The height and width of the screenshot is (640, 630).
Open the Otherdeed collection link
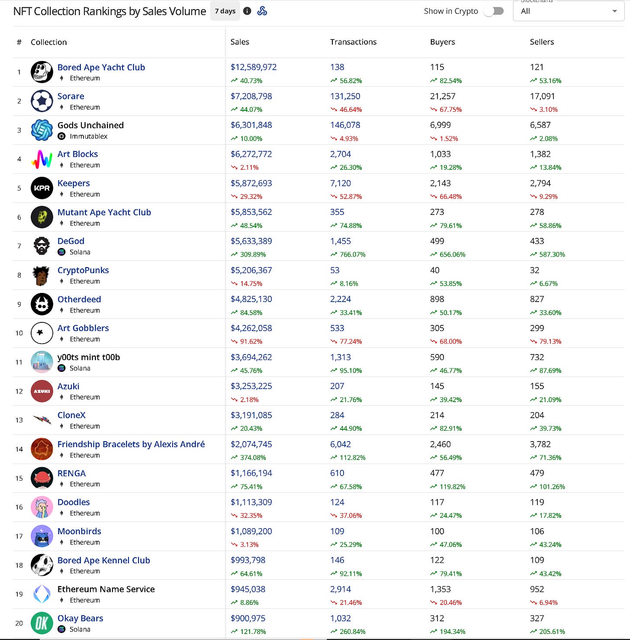[79, 299]
